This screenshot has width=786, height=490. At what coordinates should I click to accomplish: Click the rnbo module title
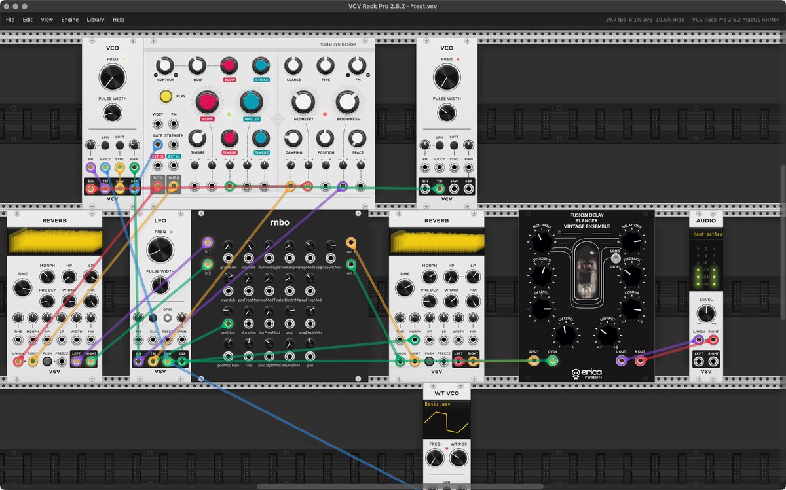click(280, 222)
